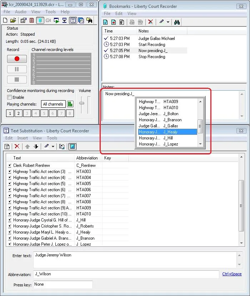
Task: Click the Abbreviation column header
Action: (88, 158)
